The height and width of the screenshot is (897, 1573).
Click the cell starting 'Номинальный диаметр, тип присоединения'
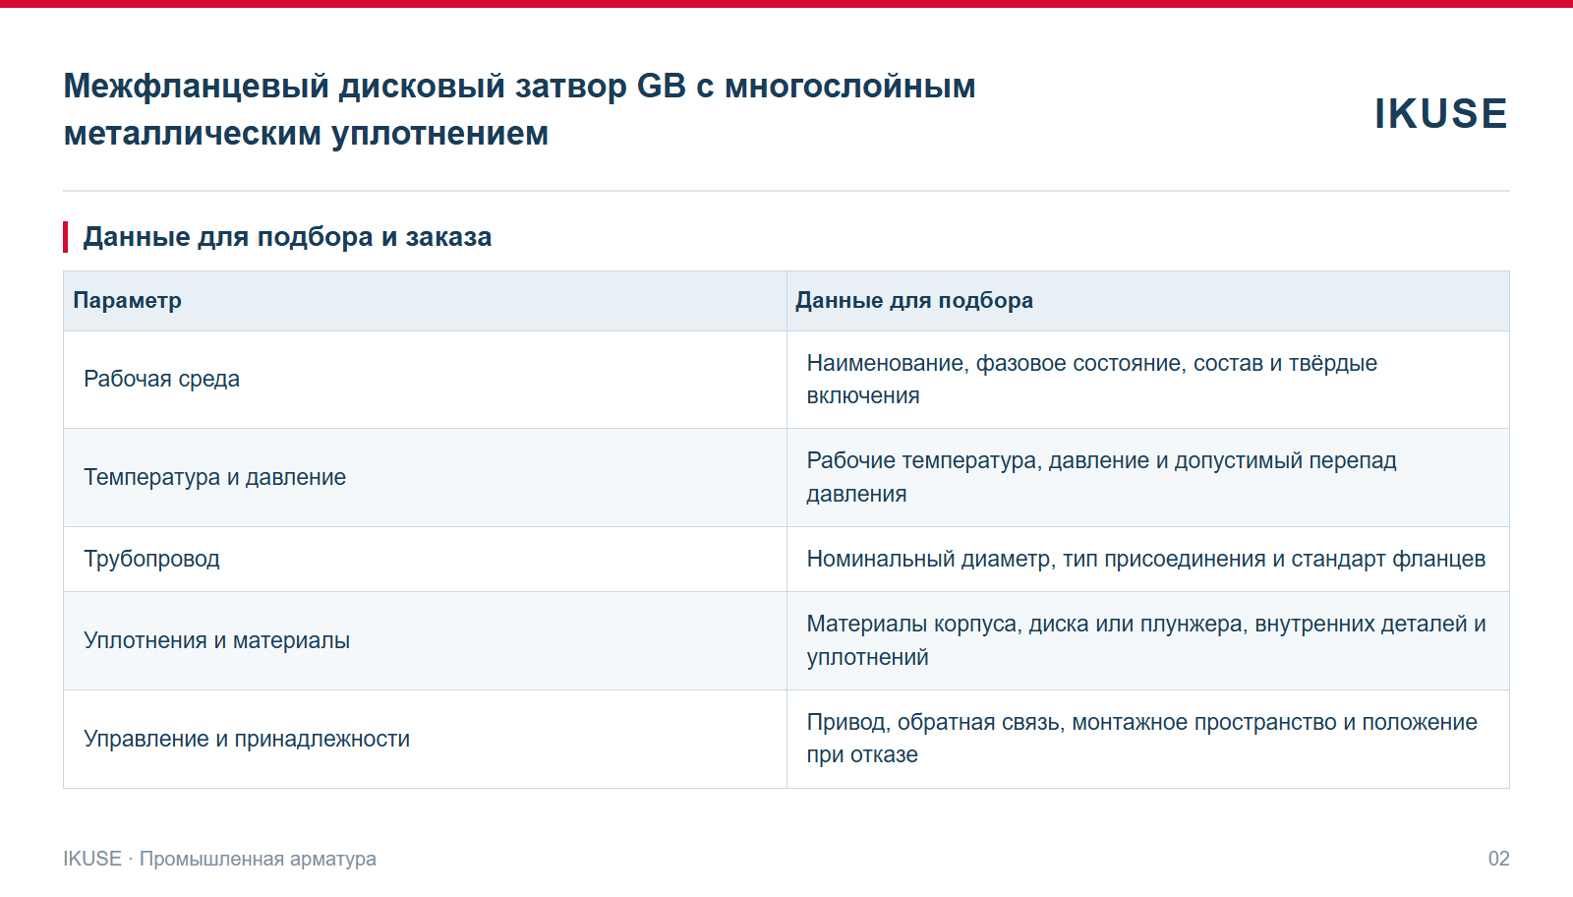(1147, 560)
